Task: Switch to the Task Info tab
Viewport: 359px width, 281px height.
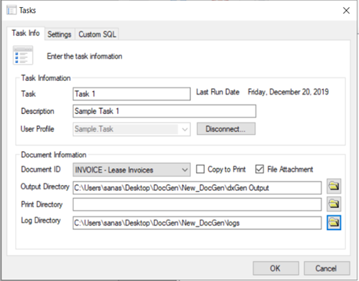Action: click(x=26, y=33)
